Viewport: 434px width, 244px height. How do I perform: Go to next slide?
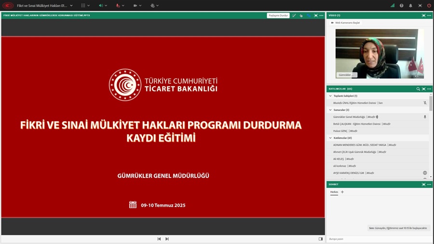tap(167, 239)
